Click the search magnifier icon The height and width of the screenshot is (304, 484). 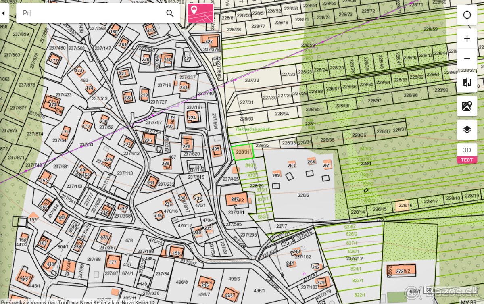170,13
